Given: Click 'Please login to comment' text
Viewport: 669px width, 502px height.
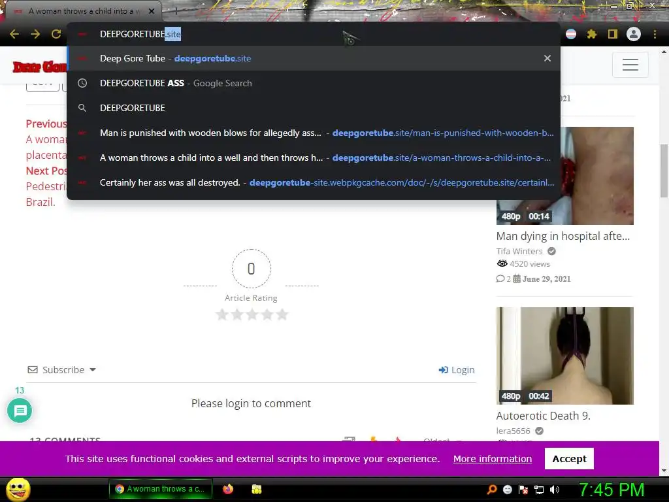Looking at the screenshot, I should pyautogui.click(x=251, y=403).
